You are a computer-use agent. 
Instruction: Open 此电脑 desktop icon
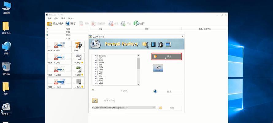(x=6, y=8)
